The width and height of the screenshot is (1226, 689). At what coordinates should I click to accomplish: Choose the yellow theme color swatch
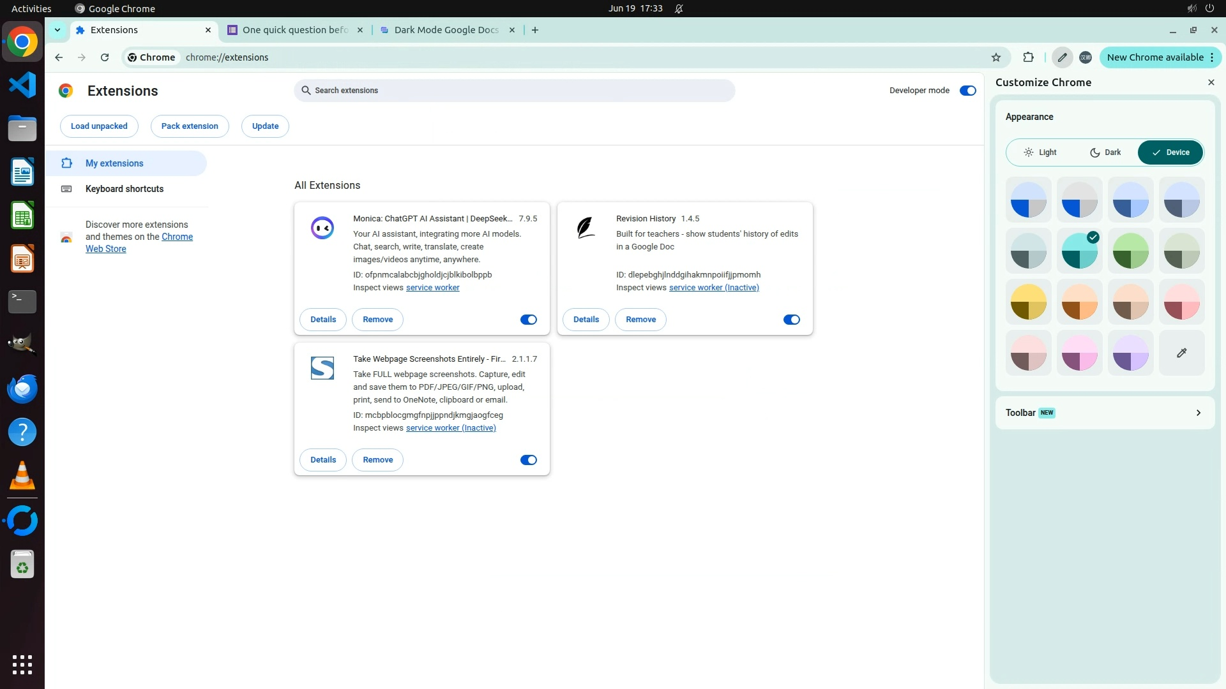[1028, 302]
